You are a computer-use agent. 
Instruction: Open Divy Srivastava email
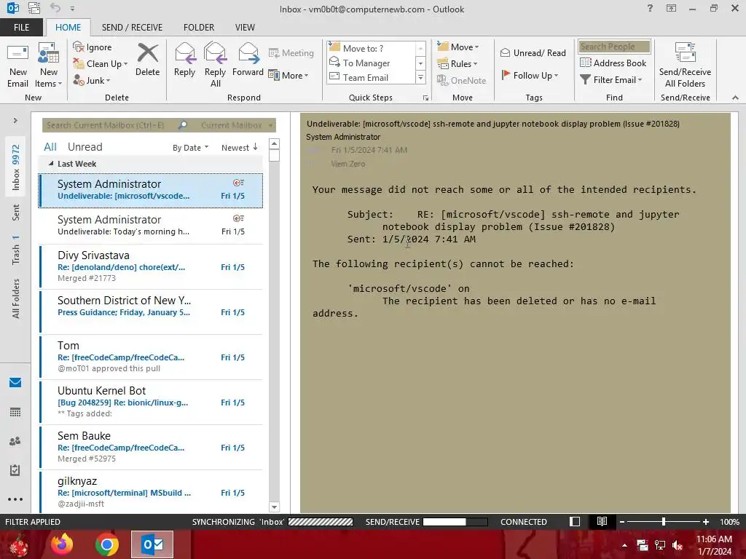click(150, 266)
